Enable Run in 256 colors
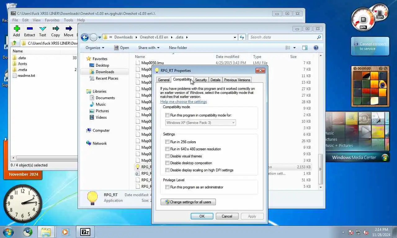 [x=167, y=142]
